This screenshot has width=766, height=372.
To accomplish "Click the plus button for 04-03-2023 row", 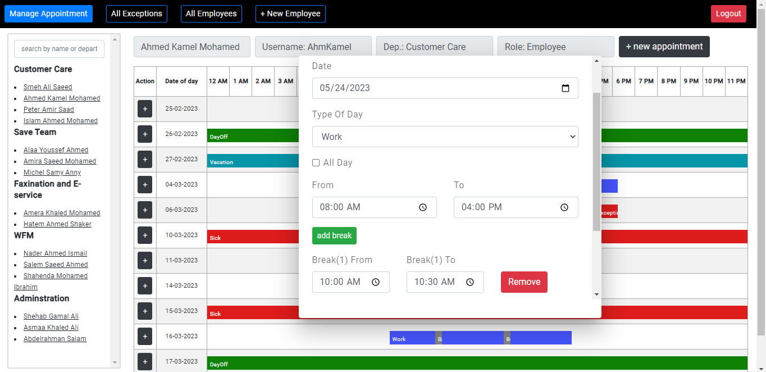I will click(x=145, y=185).
